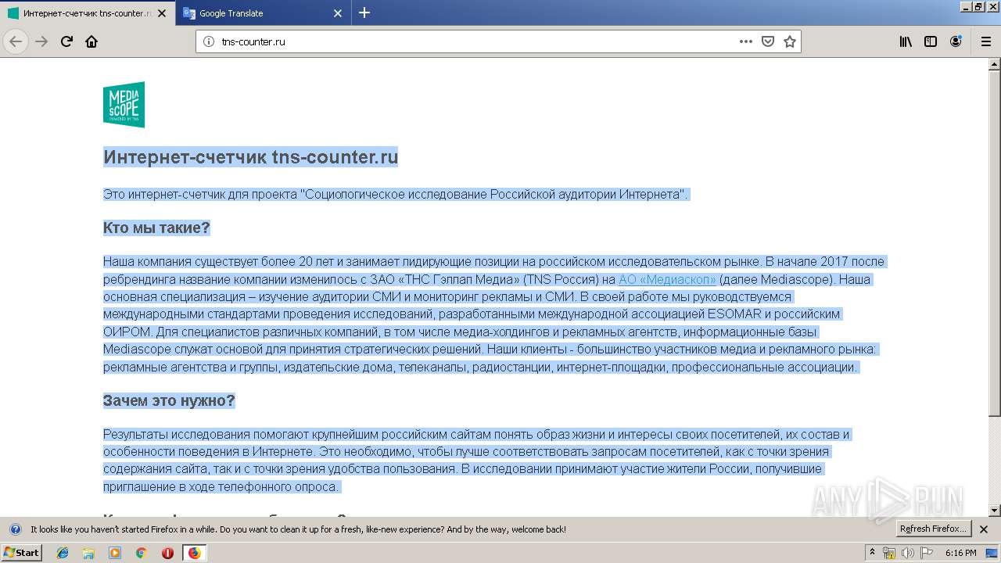Open Windows Media Player taskbar icon
This screenshot has height=563, width=1001.
coord(115,553)
